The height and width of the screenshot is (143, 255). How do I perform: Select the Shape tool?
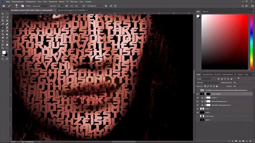[3, 44]
